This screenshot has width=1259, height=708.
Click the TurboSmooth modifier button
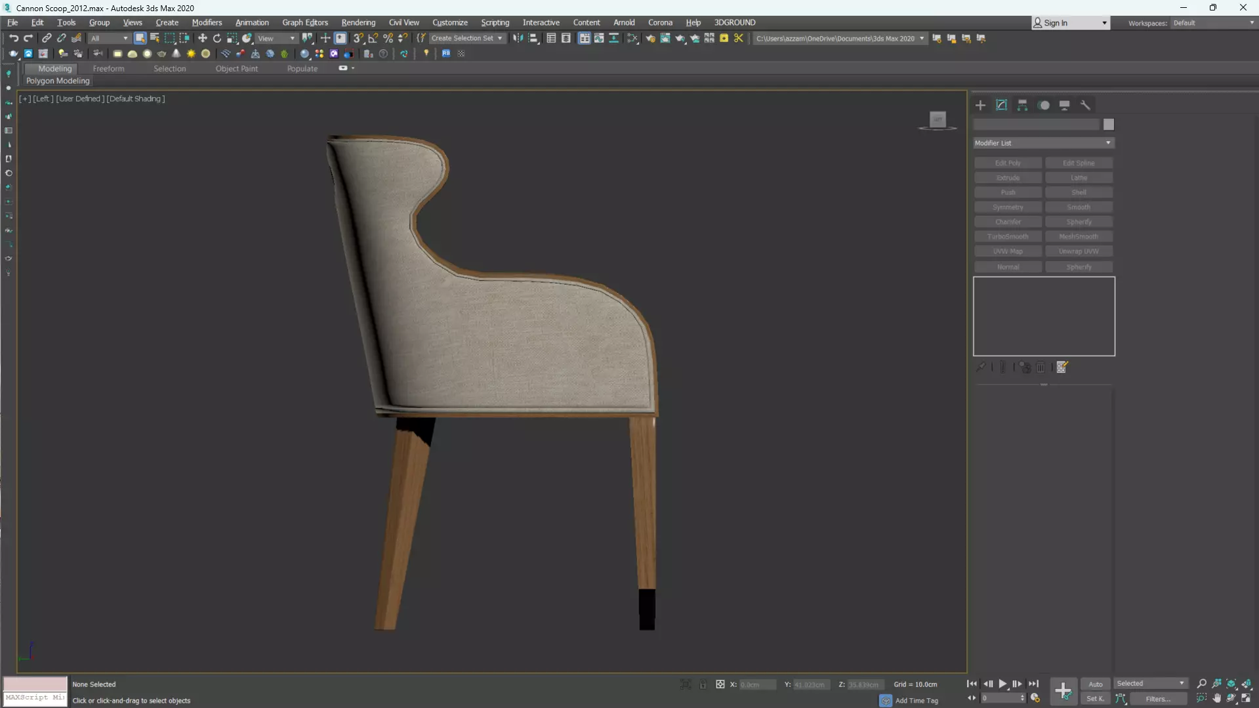tap(1008, 236)
